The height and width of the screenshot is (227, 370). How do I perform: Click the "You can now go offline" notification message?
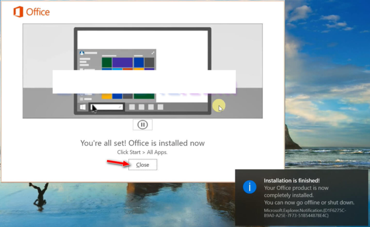click(x=309, y=203)
